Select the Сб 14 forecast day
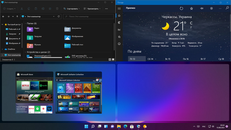The width and height of the screenshot is (231, 130). click(x=150, y=59)
